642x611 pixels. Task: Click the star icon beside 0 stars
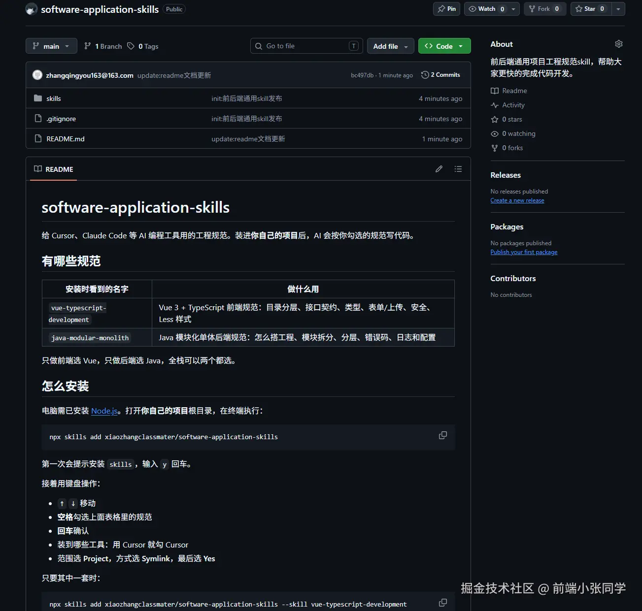tap(495, 119)
